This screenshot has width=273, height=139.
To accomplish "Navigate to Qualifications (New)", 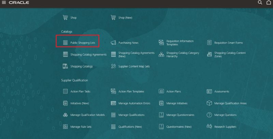I will click(x=130, y=127).
